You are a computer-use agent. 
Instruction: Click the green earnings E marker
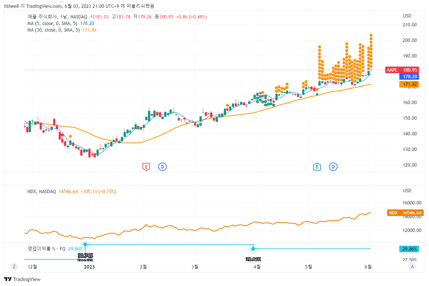point(317,167)
